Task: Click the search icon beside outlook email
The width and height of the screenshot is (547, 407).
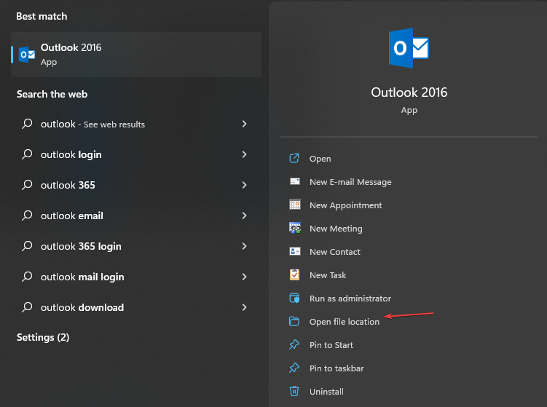Action: [x=27, y=216]
